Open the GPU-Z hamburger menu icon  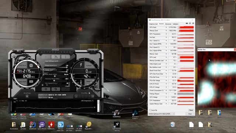pos(193,23)
